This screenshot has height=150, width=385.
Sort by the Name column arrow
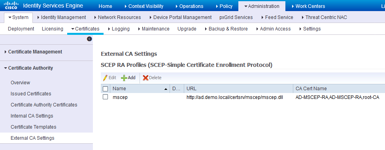click(166, 89)
